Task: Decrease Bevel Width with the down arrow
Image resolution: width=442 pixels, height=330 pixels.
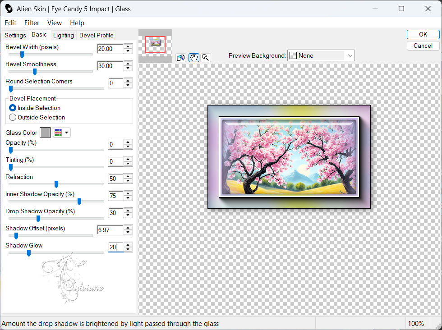Action: tap(128, 51)
